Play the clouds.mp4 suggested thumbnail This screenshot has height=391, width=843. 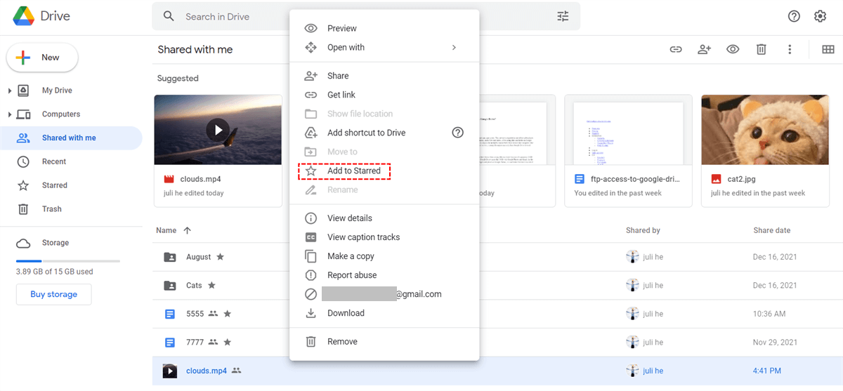coord(218,130)
